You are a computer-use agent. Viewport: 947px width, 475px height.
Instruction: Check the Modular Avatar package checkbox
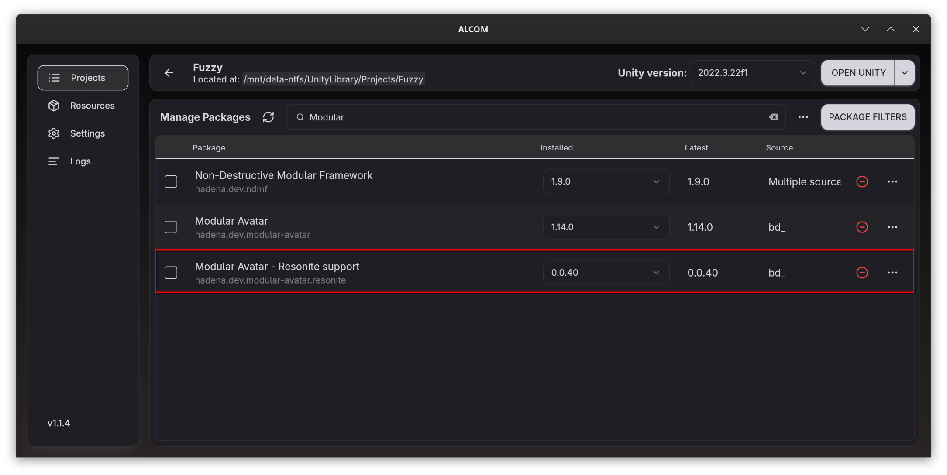pos(171,227)
